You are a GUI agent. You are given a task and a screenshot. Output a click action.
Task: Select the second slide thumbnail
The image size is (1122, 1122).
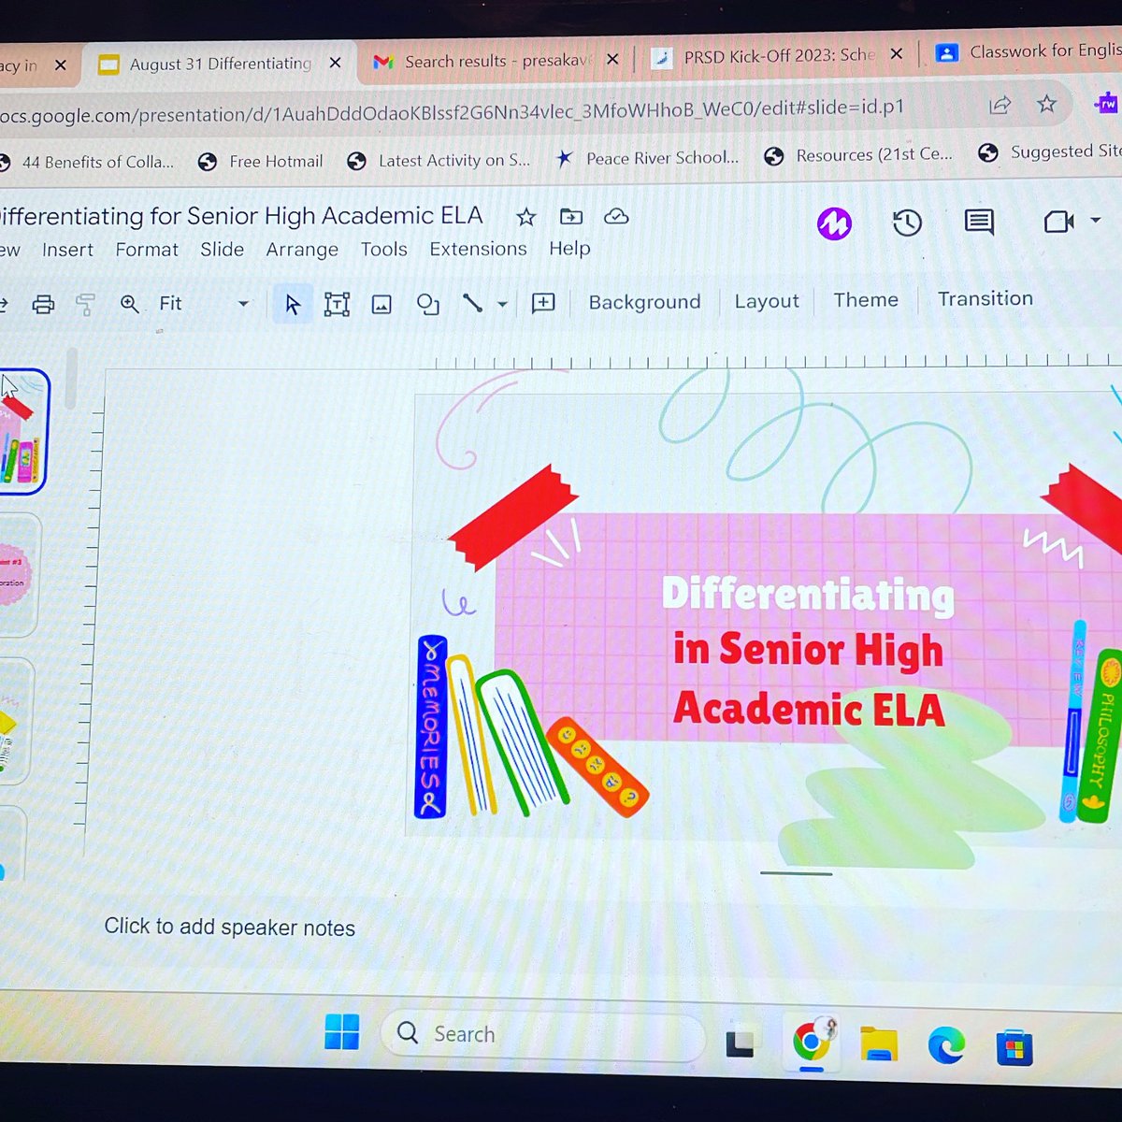pos(19,574)
